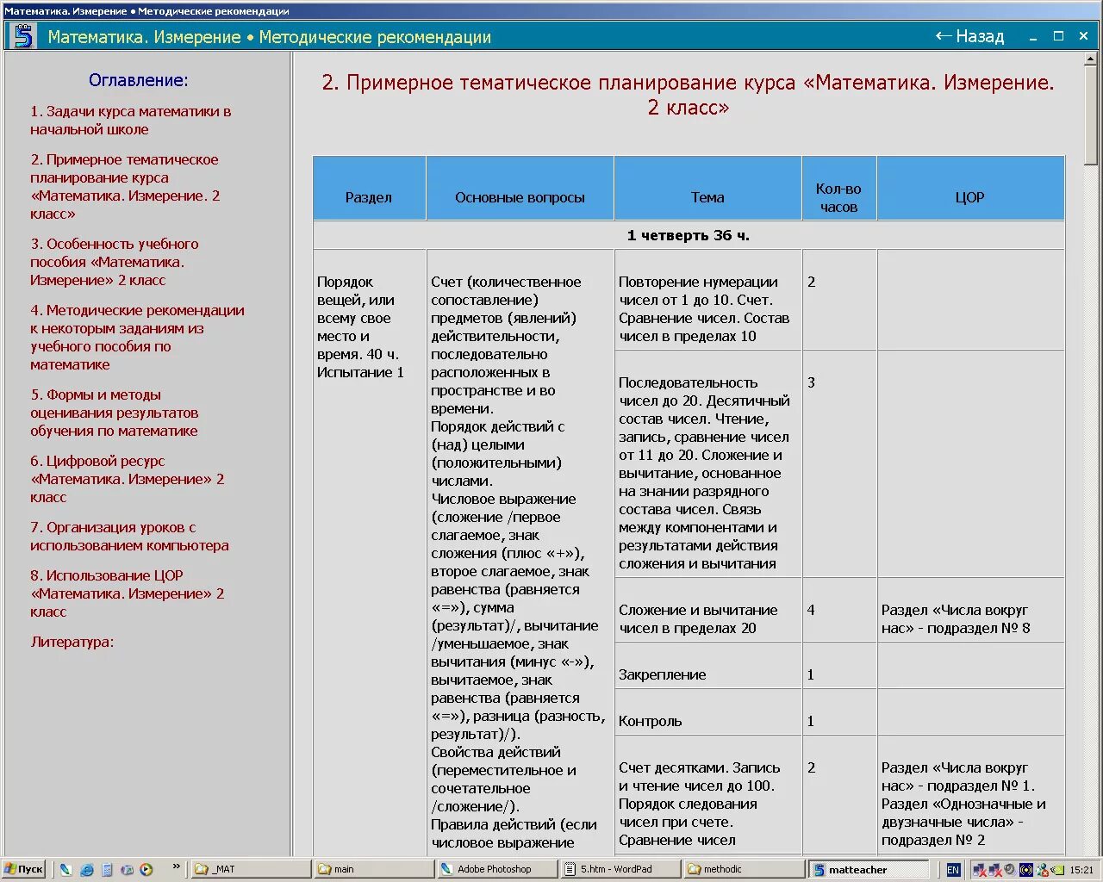This screenshot has height=882, width=1103.
Task: Open MSN Messenger from the system tray
Action: [x=1042, y=870]
